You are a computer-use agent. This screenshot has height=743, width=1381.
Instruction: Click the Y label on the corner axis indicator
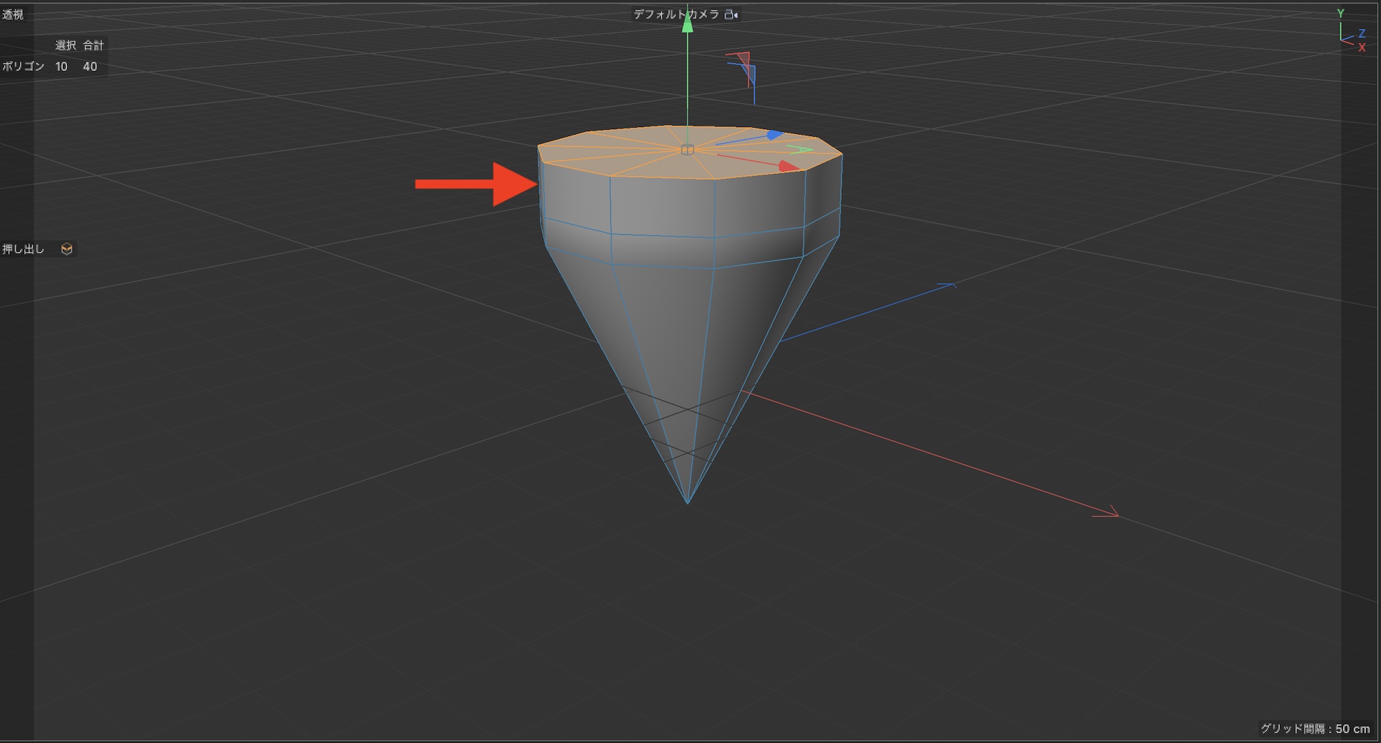coord(1340,13)
